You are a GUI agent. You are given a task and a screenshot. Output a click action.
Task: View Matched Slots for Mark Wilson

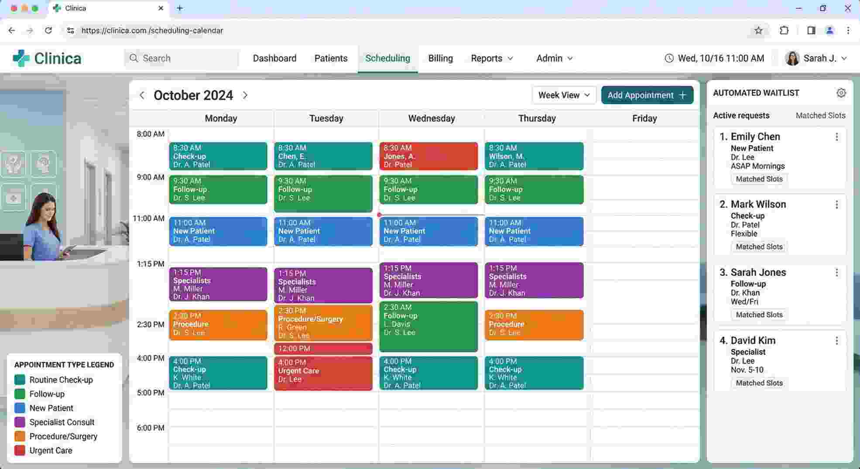coord(759,246)
